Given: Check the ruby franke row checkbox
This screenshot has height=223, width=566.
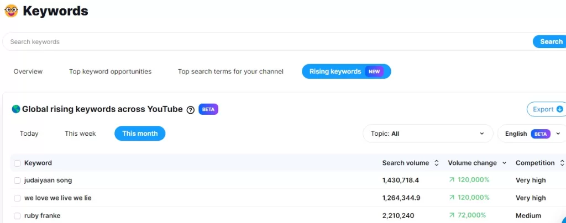Looking at the screenshot, I should click(17, 216).
